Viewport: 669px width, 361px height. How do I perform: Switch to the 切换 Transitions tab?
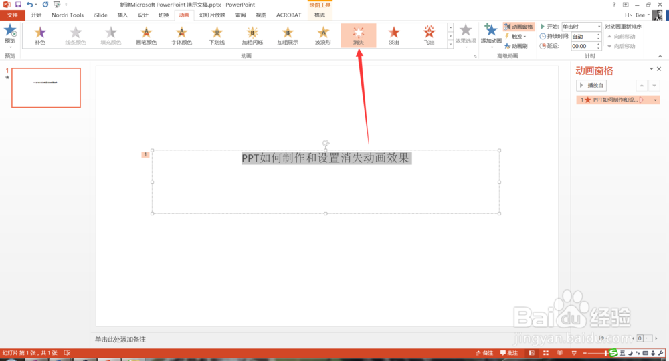tap(163, 15)
